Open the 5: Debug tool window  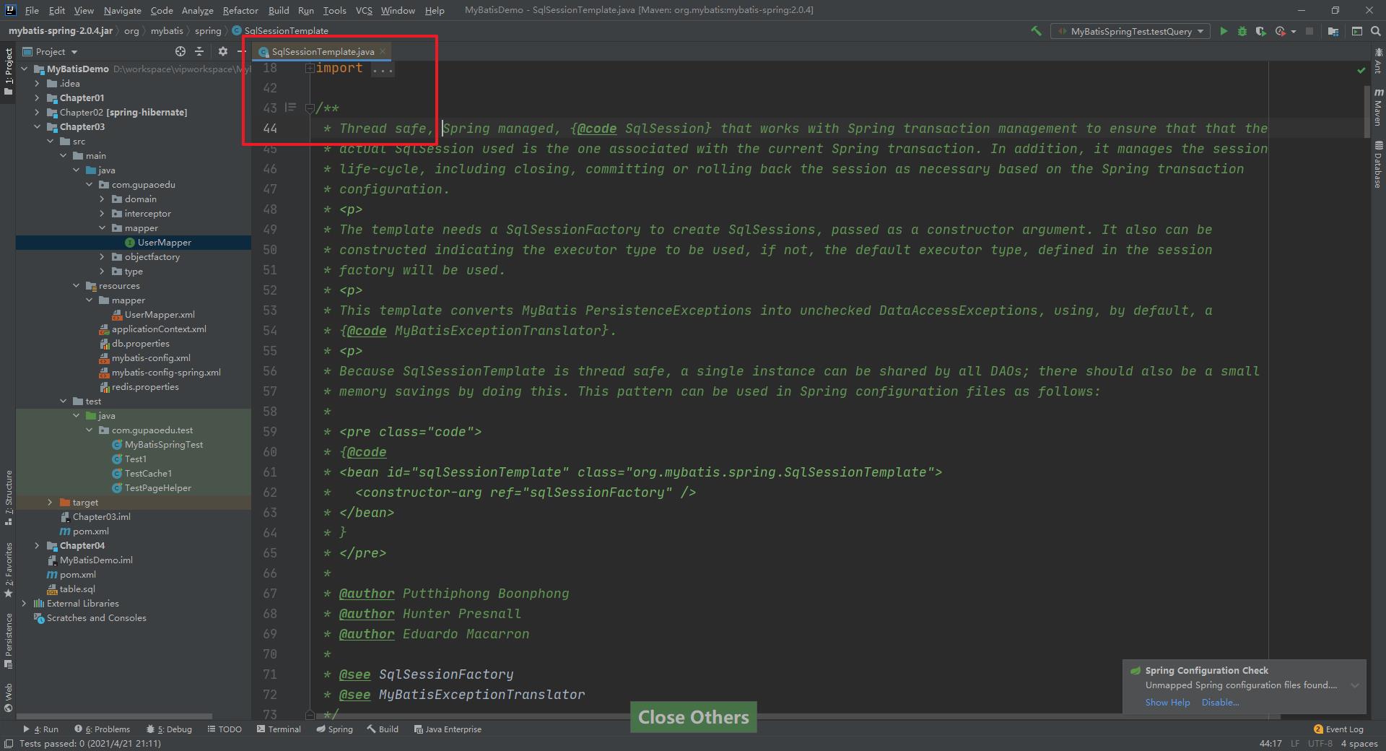169,729
